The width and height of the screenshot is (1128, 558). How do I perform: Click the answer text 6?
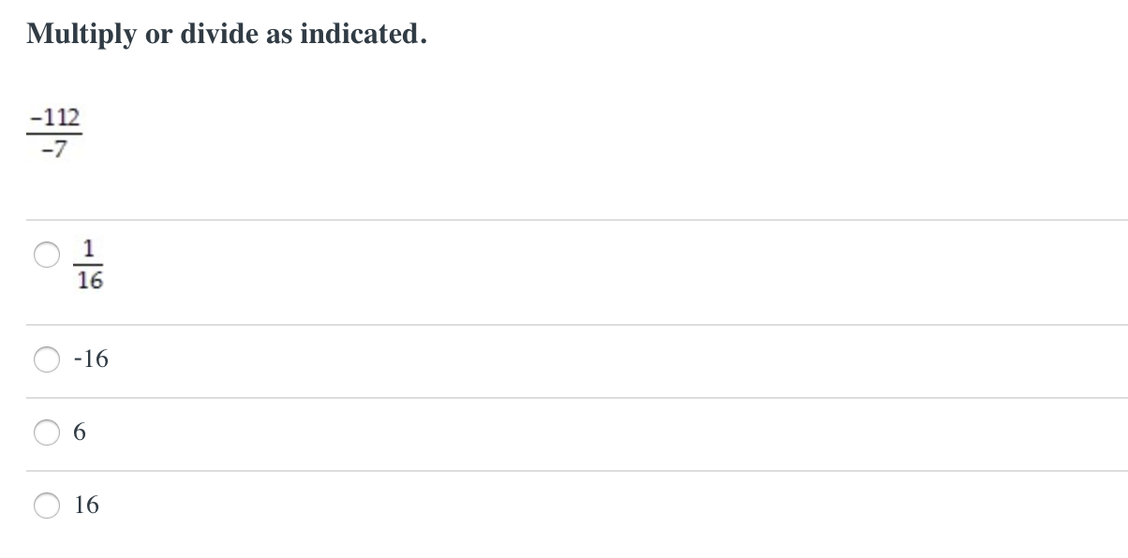[80, 432]
